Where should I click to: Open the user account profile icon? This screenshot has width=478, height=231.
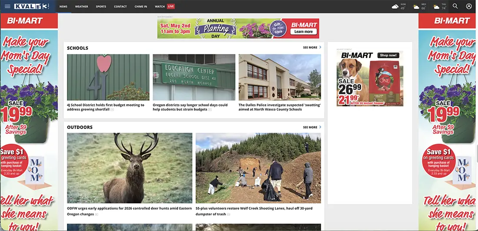coord(469,6)
